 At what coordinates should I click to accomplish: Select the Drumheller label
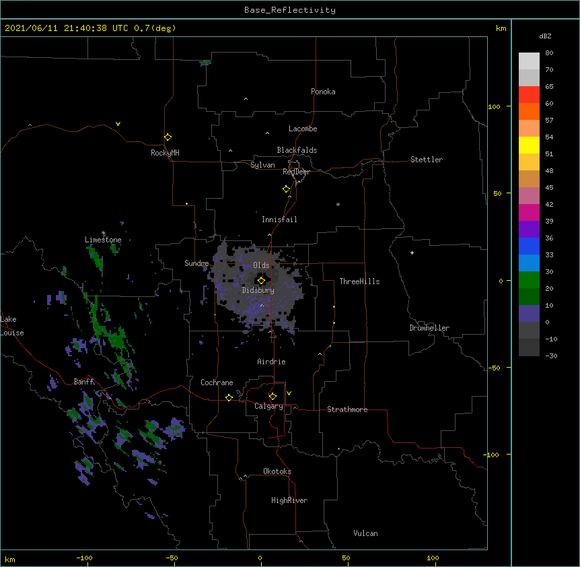429,328
